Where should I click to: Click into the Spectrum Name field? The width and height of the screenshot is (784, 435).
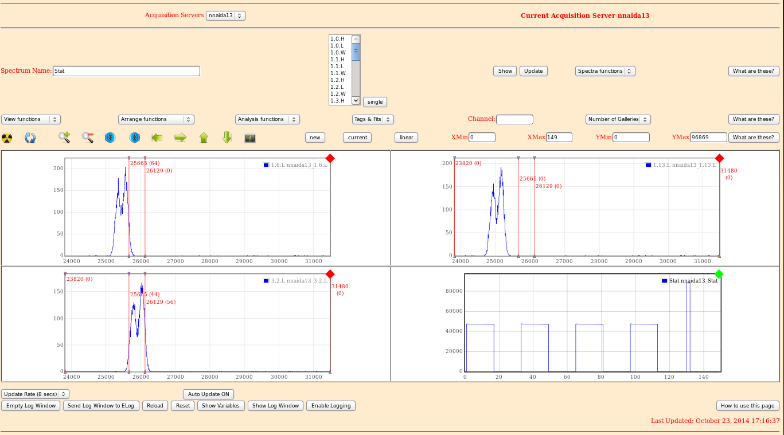coord(126,71)
